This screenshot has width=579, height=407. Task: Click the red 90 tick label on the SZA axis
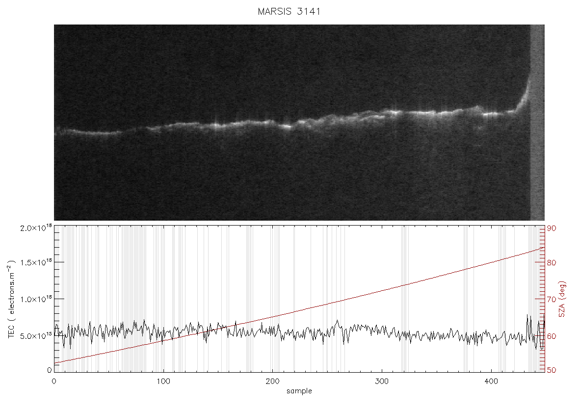click(552, 228)
